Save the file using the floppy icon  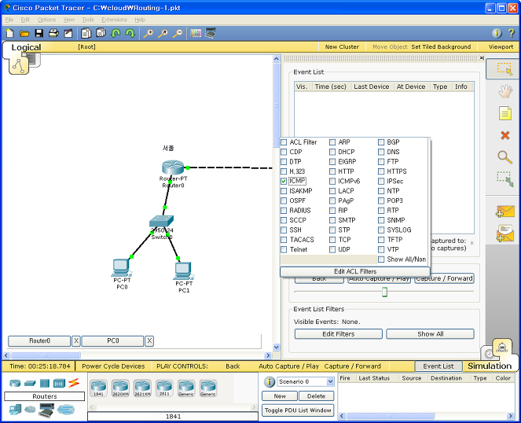point(39,33)
